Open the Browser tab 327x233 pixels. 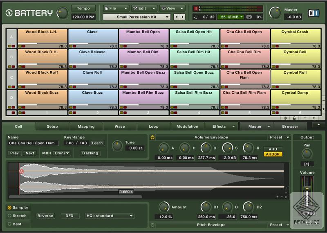pos(290,127)
